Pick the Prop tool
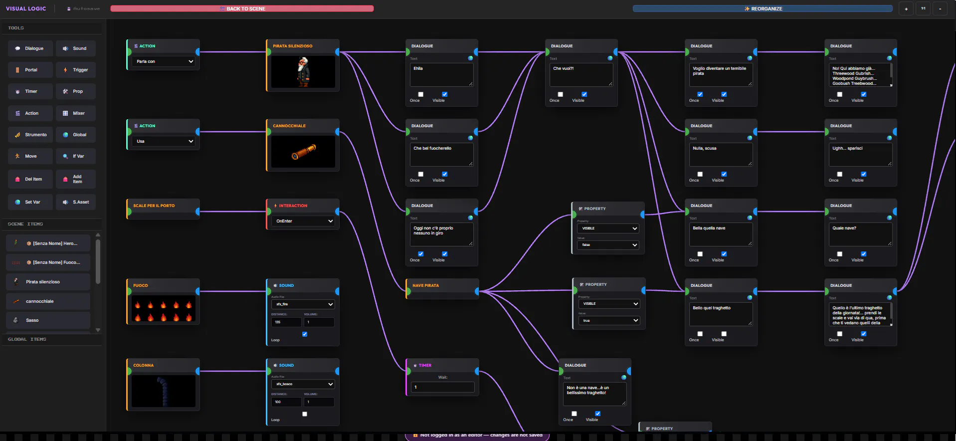Screen dimensions: 956x441 click(76, 91)
